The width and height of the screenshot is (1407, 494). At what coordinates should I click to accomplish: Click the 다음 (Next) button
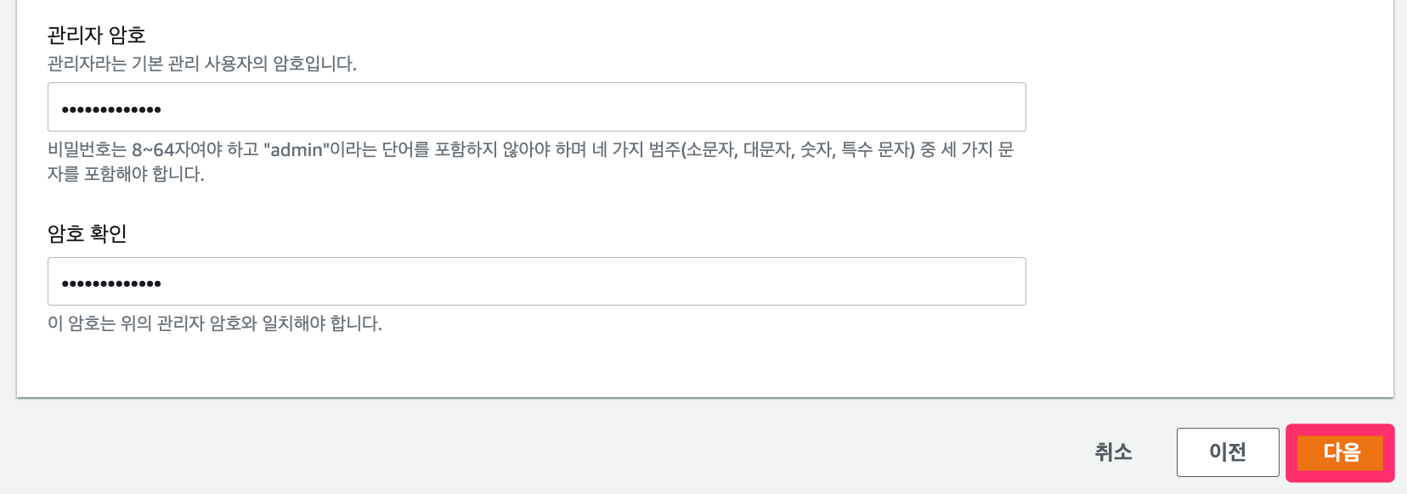(1340, 452)
